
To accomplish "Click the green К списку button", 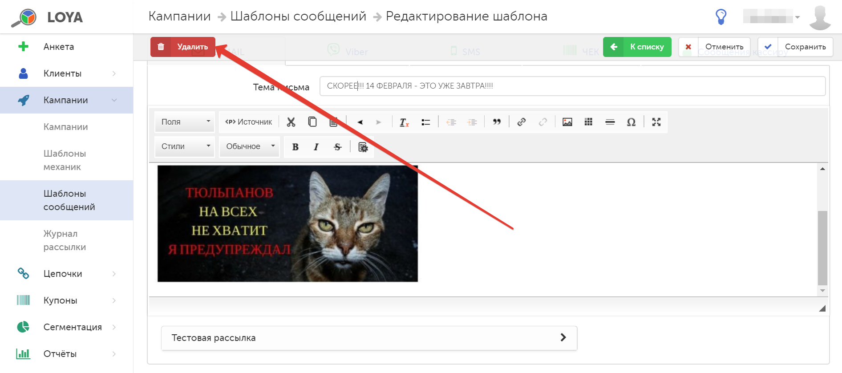I will pos(637,47).
